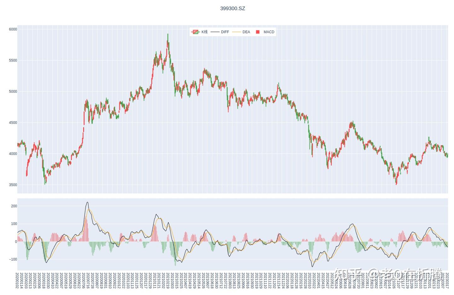Click the 6000 label on the price axis

click(x=13, y=29)
